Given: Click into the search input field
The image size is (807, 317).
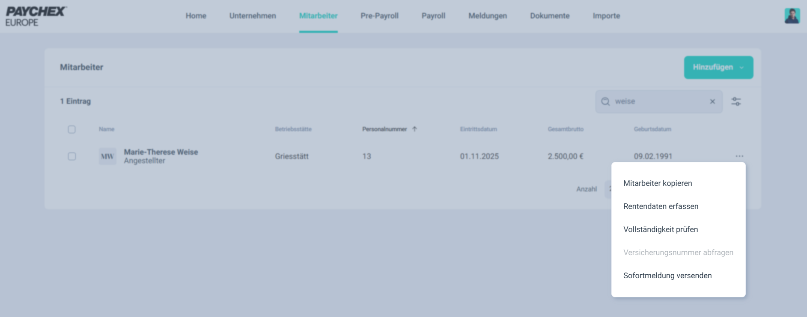Looking at the screenshot, I should pos(658,102).
